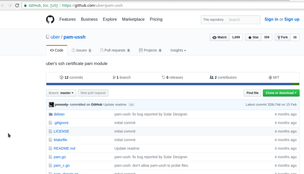View the 0 releases link
Image resolution: width=304 pixels, height=174 pixels.
point(172,77)
